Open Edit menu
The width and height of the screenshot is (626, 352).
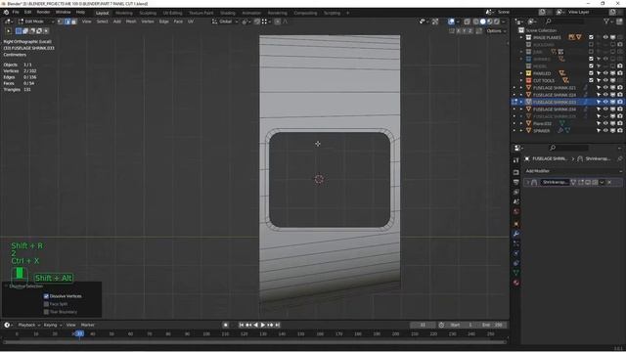pyautogui.click(x=27, y=13)
